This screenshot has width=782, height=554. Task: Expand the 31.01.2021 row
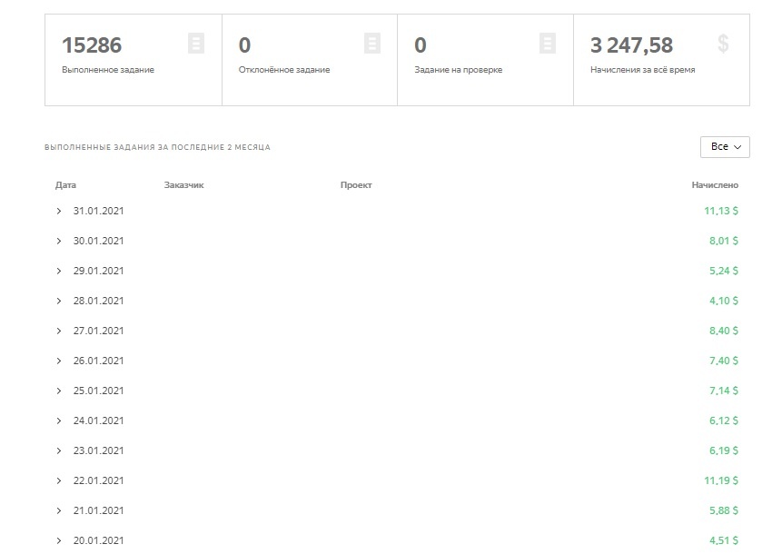click(x=59, y=211)
